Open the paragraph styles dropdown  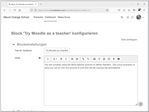pyautogui.click(x=55, y=59)
